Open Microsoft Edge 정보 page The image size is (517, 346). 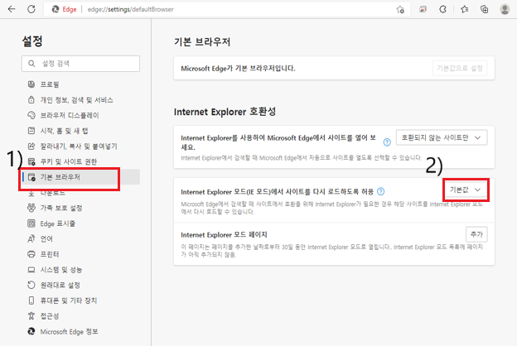point(81,331)
